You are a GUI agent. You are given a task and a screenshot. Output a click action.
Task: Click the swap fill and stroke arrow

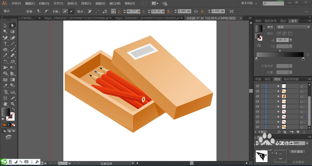(13, 109)
